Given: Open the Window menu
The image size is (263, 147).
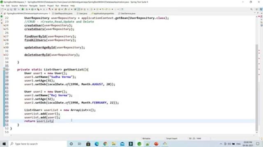Looking at the screenshot, I should point(65,6).
